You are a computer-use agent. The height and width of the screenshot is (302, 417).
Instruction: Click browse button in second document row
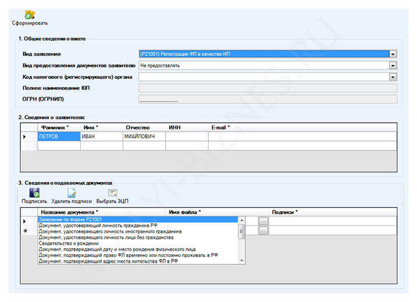pos(263,230)
